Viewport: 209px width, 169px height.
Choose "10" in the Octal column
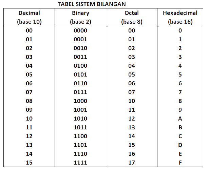click(132, 101)
